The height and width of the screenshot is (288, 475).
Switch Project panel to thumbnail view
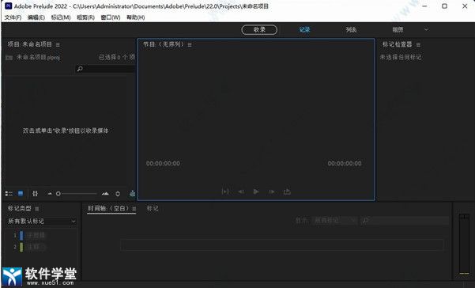point(21,193)
